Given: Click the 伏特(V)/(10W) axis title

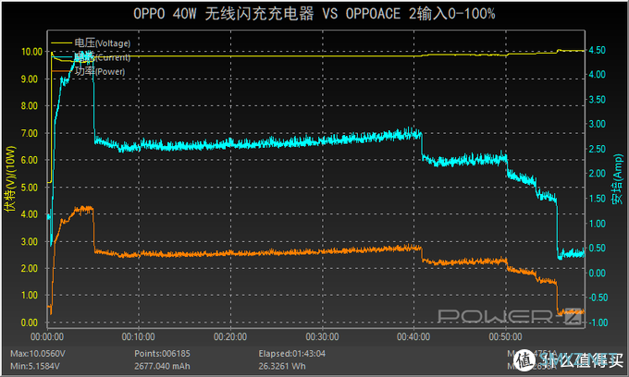Looking at the screenshot, I should tap(10, 178).
